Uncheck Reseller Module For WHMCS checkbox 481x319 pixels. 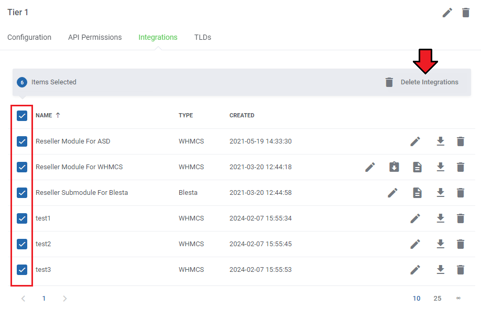tap(22, 167)
